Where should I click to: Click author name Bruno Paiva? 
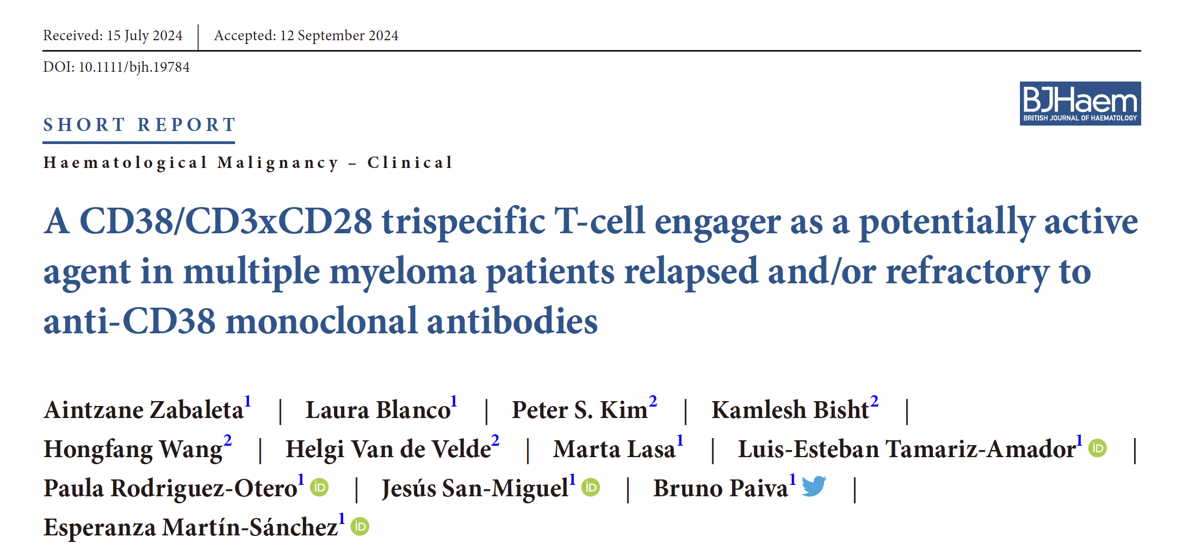(721, 488)
